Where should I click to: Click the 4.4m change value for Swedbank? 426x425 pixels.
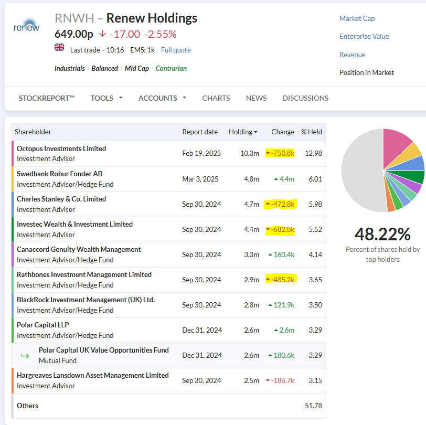point(284,179)
